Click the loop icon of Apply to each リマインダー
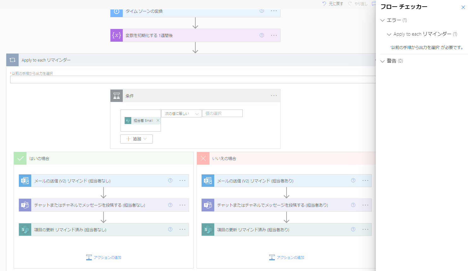Viewport: 468px width, 271px height. click(12, 60)
